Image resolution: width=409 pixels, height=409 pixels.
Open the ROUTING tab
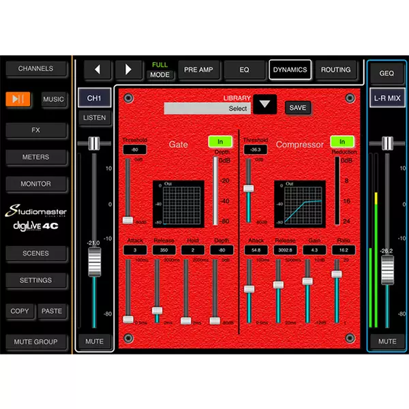tap(335, 70)
